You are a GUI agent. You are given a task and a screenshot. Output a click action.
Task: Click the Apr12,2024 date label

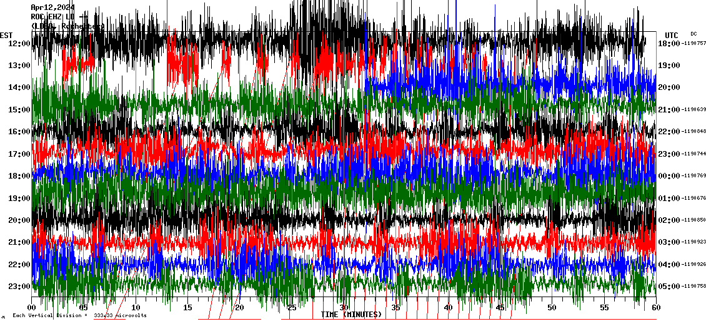(52, 7)
